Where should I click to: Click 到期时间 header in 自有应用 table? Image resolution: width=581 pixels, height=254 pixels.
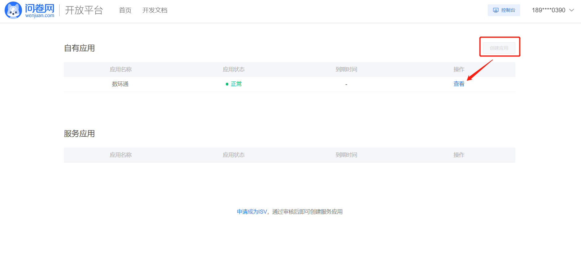pyautogui.click(x=346, y=69)
